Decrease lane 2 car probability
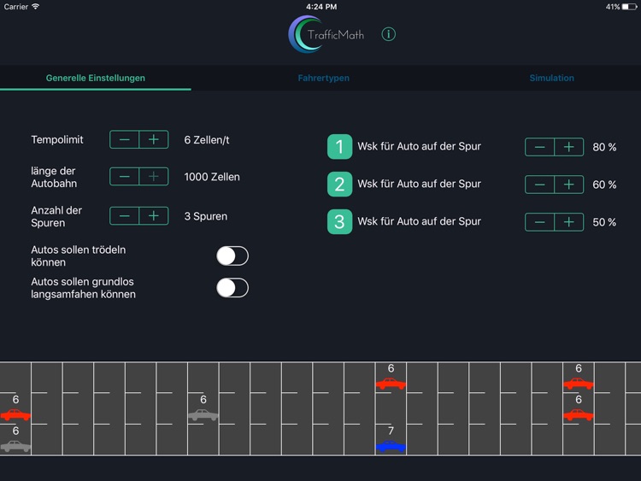Viewport: 641px width, 481px height. [x=539, y=185]
